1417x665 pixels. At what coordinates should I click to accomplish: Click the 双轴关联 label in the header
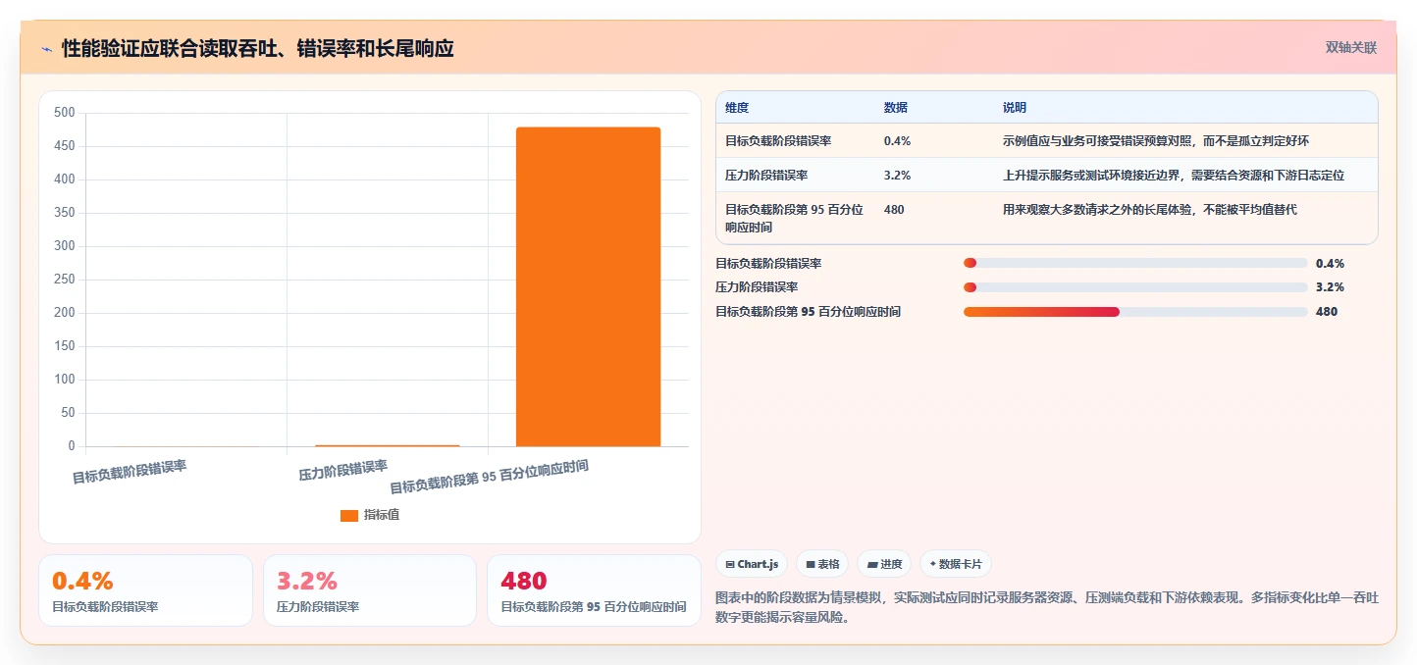click(x=1351, y=48)
